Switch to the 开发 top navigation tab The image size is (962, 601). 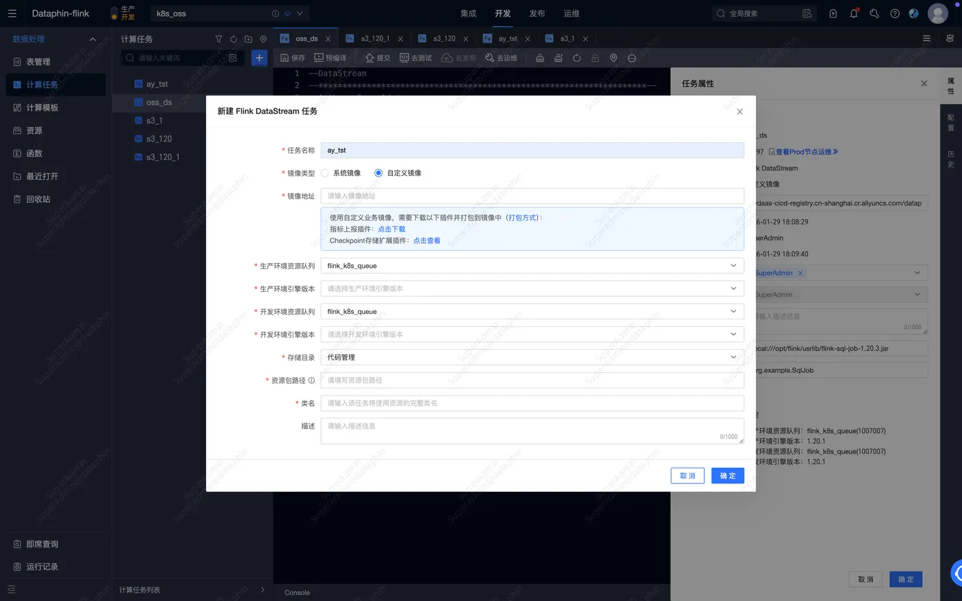click(x=502, y=13)
